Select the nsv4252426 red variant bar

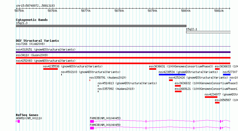[171, 80]
